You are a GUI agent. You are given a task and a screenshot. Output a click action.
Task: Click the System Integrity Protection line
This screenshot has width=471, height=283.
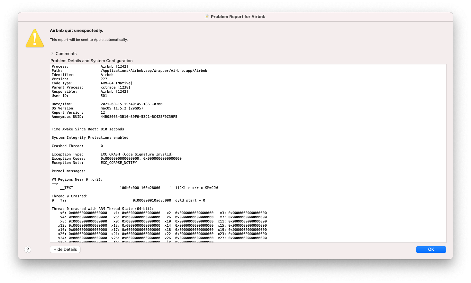click(90, 138)
